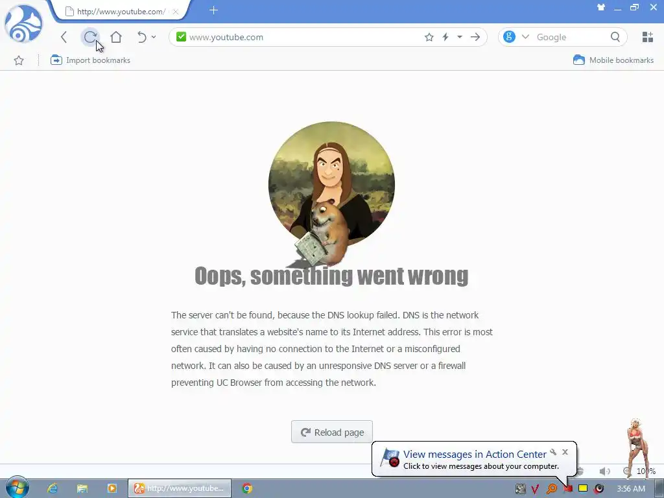Click the red Action Center flag tray icon
Image resolution: width=664 pixels, height=498 pixels.
567,489
